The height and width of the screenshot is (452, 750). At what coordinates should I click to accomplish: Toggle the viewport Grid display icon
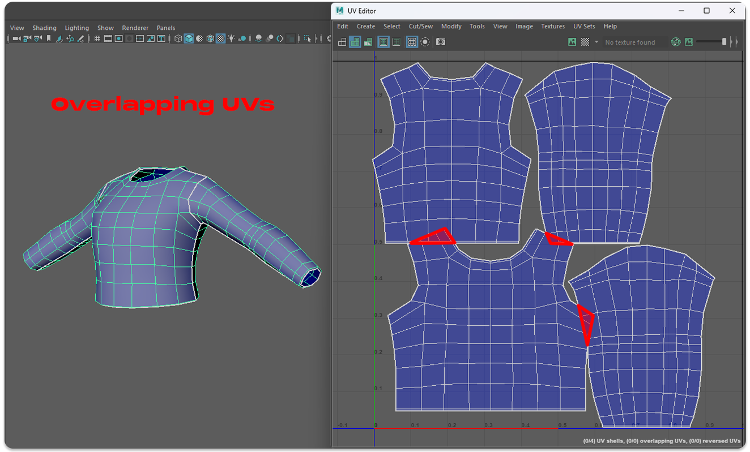[x=97, y=38]
